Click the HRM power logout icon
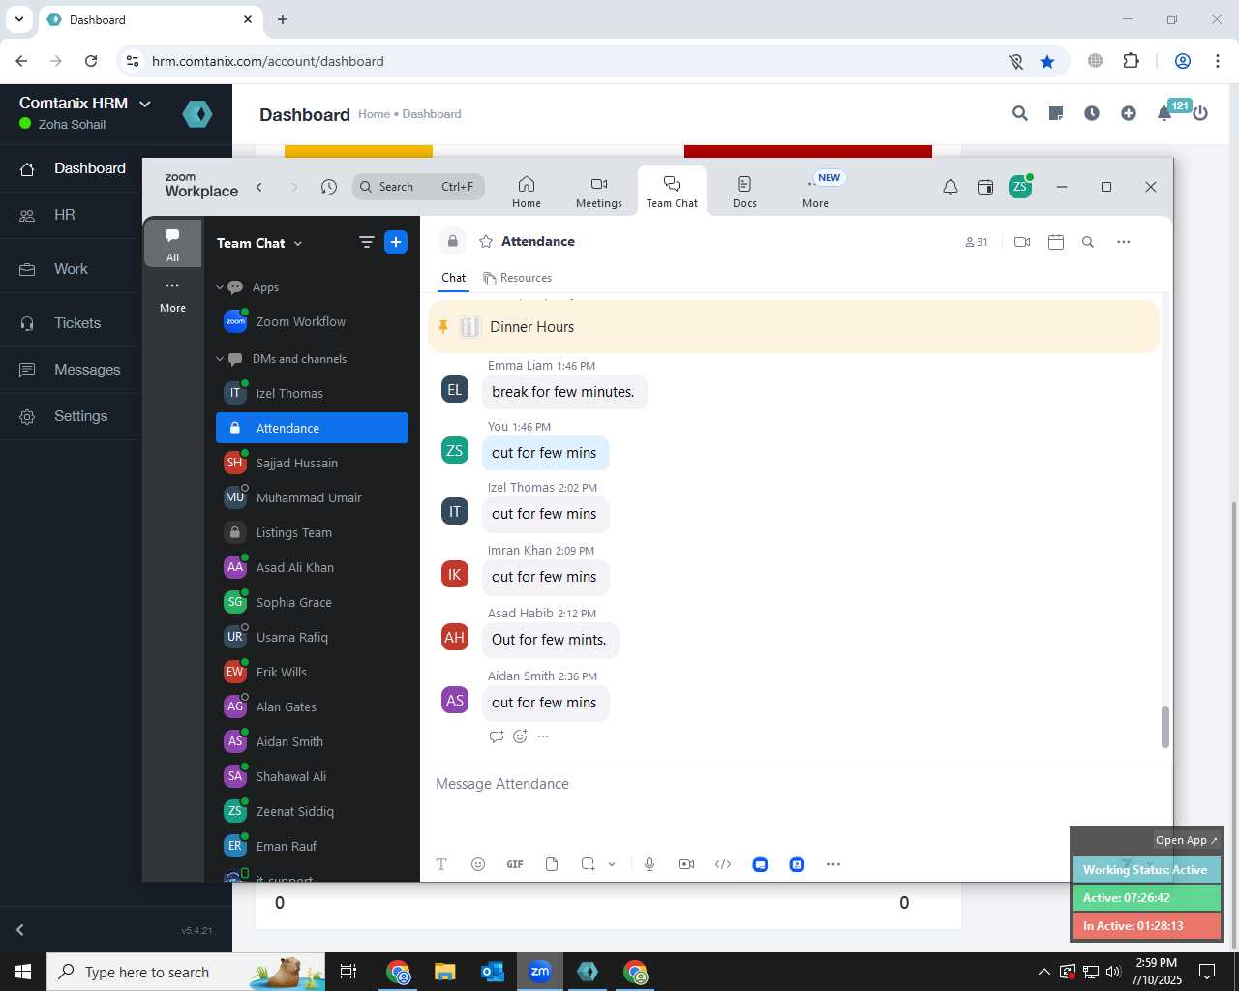Viewport: 1239px width, 991px height. pyautogui.click(x=1200, y=113)
